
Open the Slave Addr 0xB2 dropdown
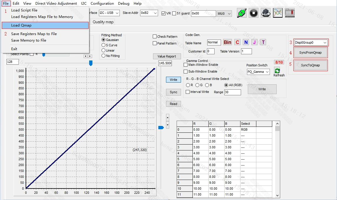coord(149,13)
